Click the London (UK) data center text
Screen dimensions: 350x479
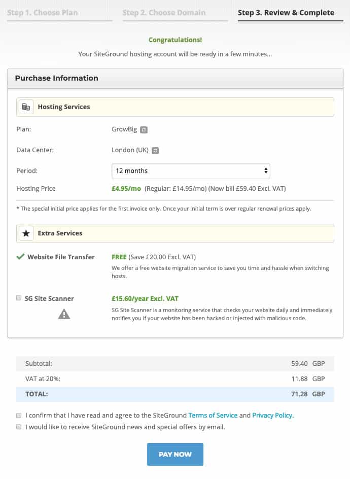pyautogui.click(x=130, y=150)
